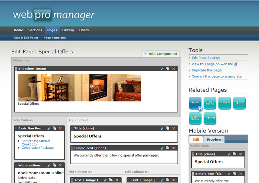This screenshot has height=183, width=259.
Task: Open the Special Offers related page button
Action: click(x=239, y=103)
